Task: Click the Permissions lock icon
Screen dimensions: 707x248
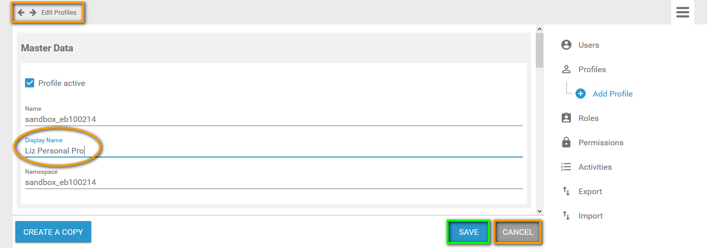Action: click(x=566, y=143)
